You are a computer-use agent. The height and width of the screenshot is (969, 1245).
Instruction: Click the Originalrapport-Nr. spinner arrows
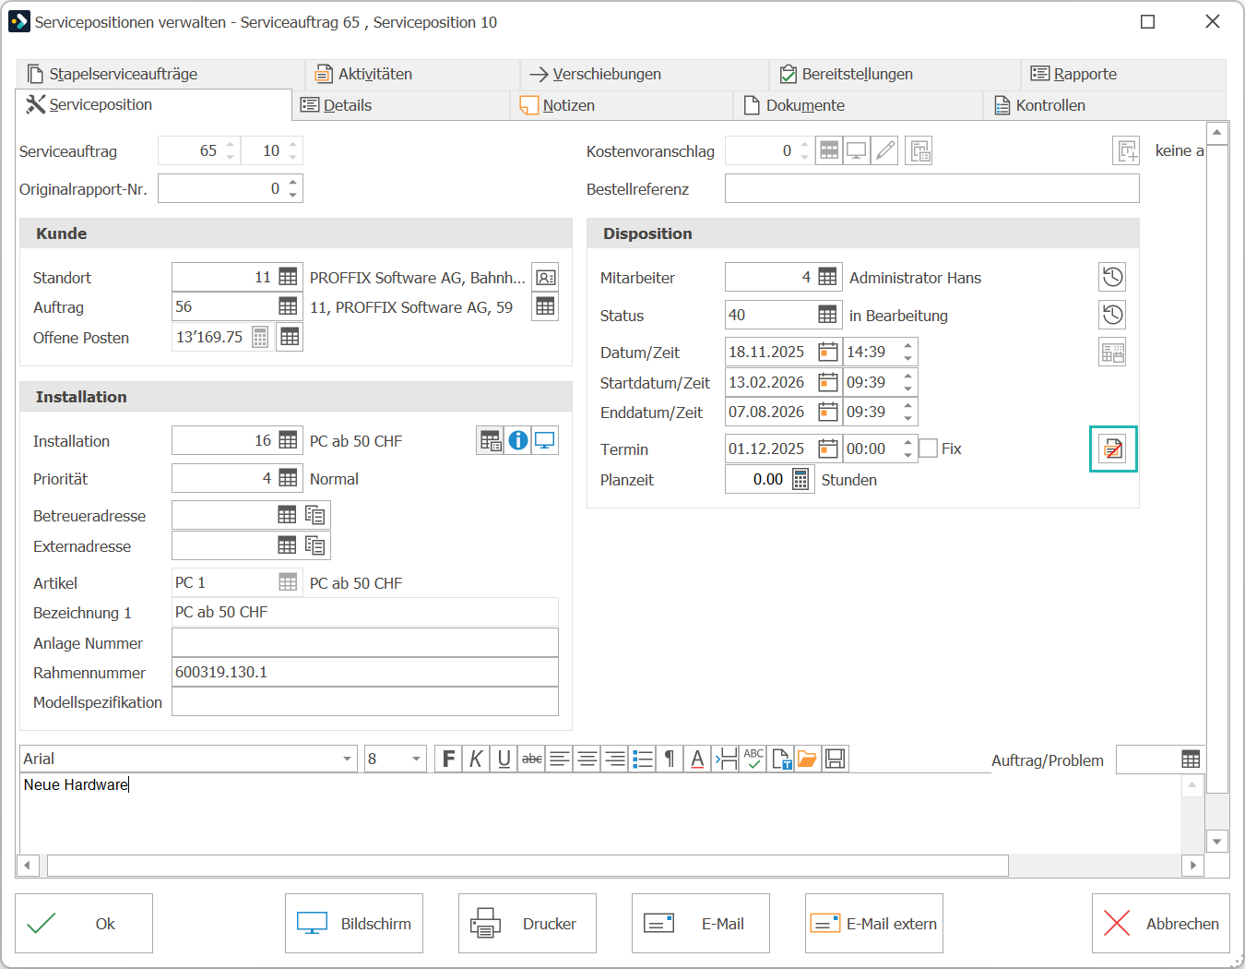point(293,188)
